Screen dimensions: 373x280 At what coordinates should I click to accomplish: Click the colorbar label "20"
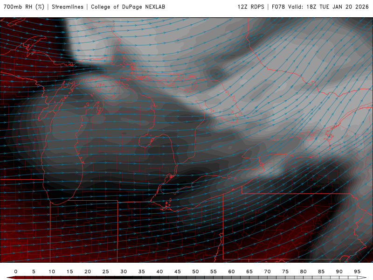coord(88,272)
